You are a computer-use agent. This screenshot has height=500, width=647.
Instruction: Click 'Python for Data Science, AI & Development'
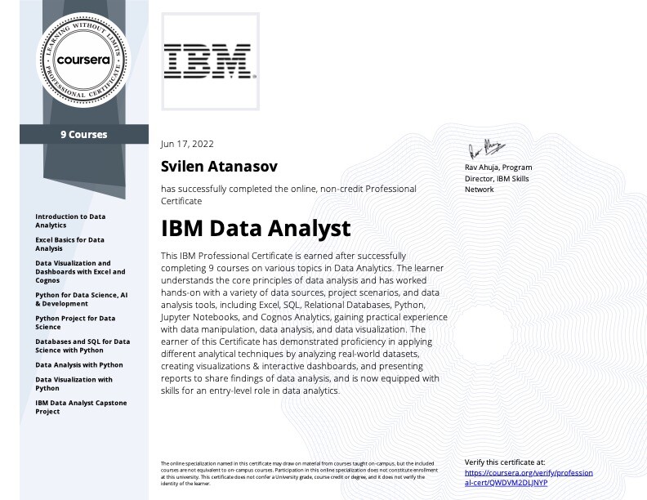click(x=82, y=299)
